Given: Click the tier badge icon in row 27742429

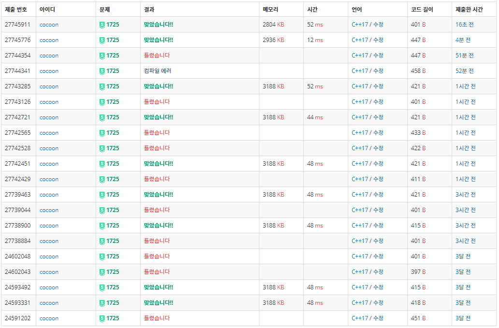Looking at the screenshot, I should pyautogui.click(x=102, y=179).
